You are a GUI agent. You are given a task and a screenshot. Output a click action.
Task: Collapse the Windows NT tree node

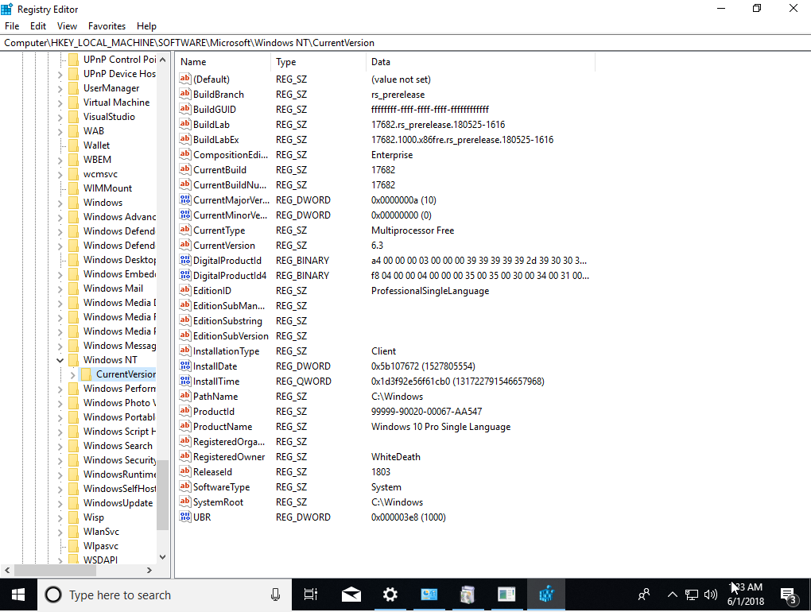60,360
